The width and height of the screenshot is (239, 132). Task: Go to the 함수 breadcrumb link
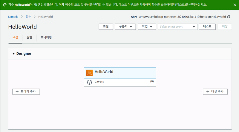tap(28, 17)
